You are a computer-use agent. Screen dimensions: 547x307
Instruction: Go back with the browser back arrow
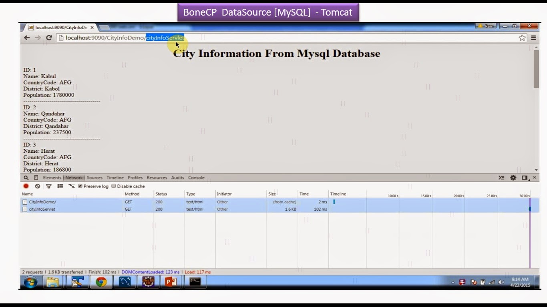point(27,38)
